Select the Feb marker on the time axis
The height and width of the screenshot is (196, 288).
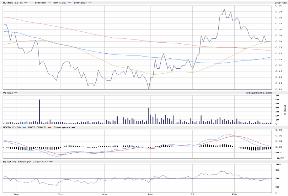click(x=234, y=195)
